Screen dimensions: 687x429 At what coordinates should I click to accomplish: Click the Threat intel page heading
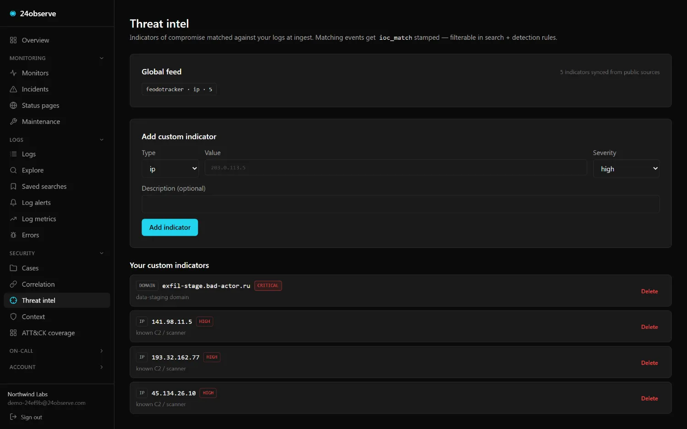[159, 24]
